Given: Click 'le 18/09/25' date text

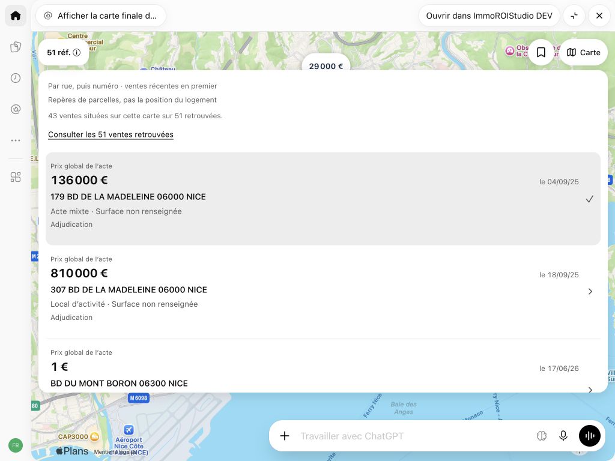Looking at the screenshot, I should tap(559, 275).
